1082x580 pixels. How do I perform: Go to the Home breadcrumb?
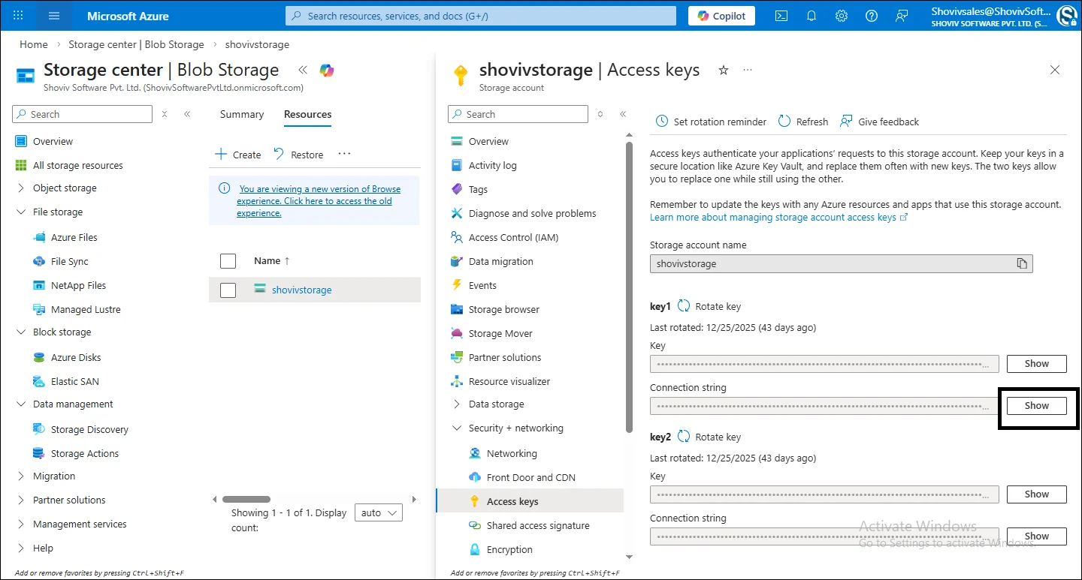(34, 44)
